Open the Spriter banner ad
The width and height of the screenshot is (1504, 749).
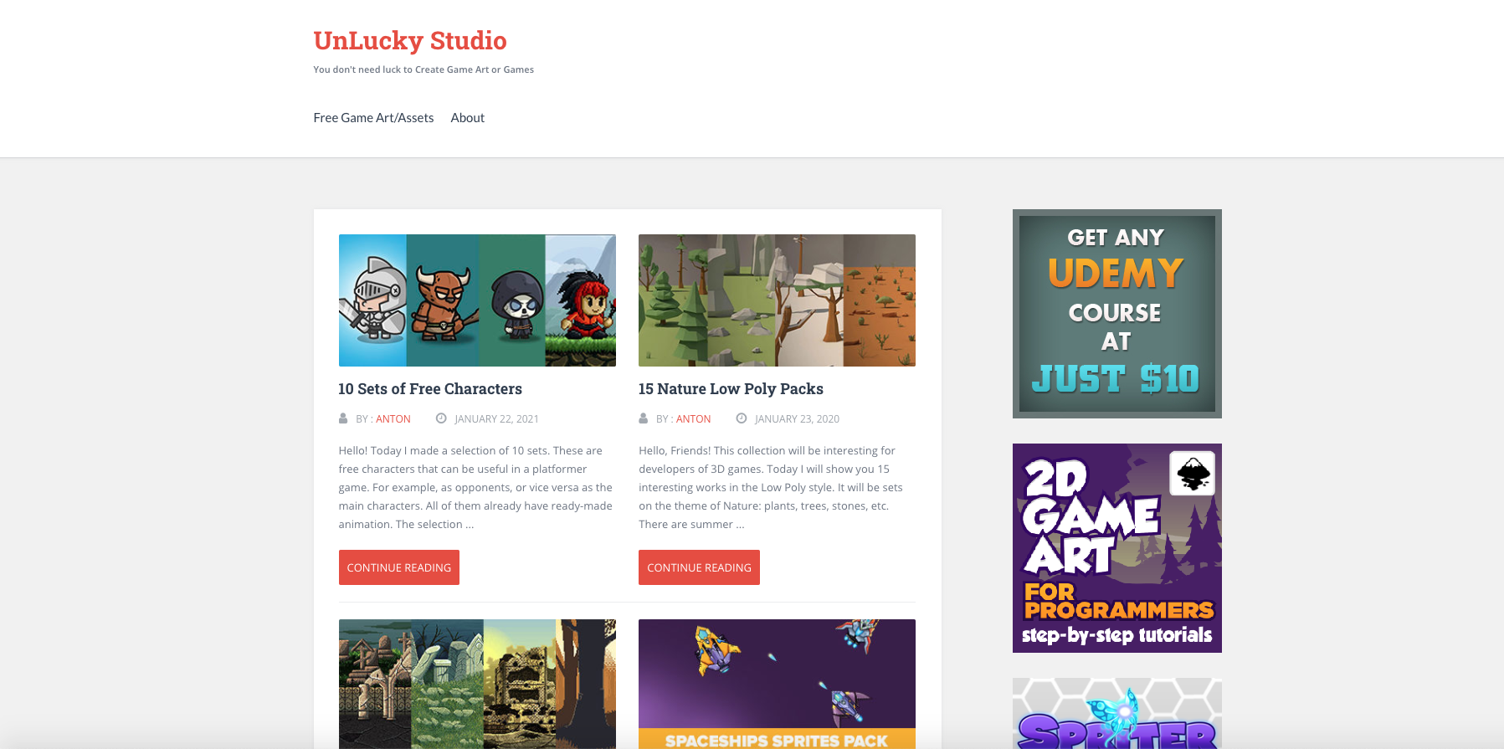point(1116,713)
